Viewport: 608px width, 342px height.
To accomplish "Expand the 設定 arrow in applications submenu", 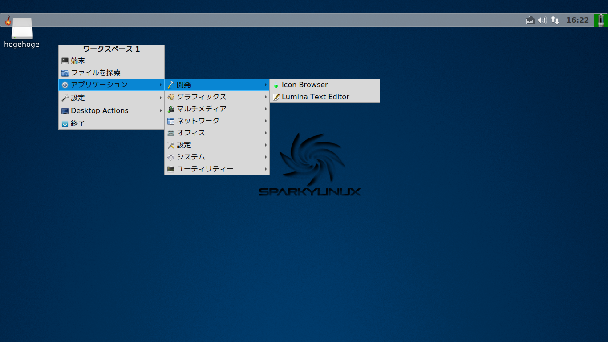I will click(266, 145).
